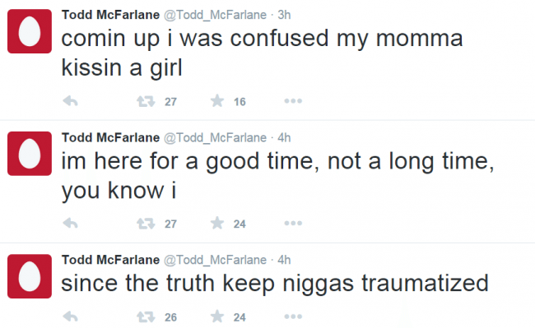
Task: Open more options on the 3h tweet
Action: click(293, 101)
